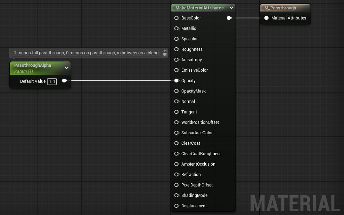Expand the PassthroughAlpha node chevron
The image size is (344, 215).
pos(66,68)
